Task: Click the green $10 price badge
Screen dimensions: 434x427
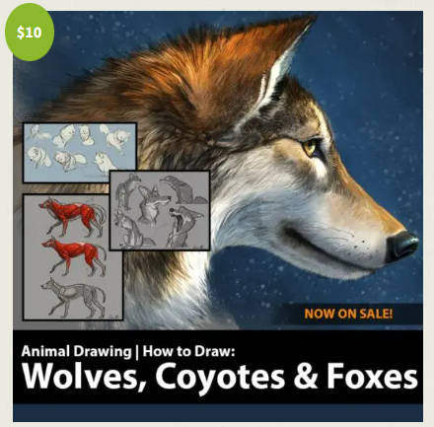Action: (30, 33)
